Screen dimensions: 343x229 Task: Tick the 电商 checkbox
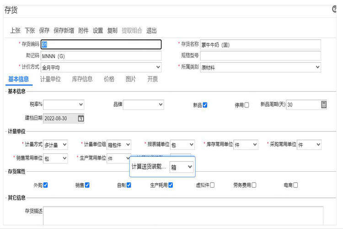(295, 185)
